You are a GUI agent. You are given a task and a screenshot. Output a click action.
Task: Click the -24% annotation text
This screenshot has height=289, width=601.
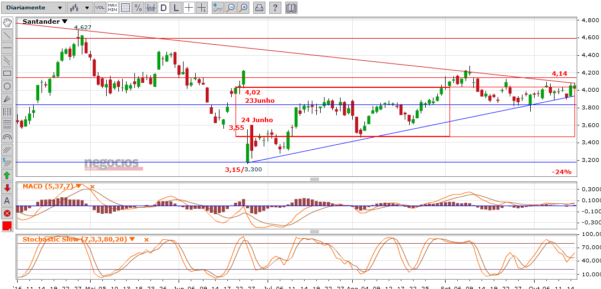562,172
